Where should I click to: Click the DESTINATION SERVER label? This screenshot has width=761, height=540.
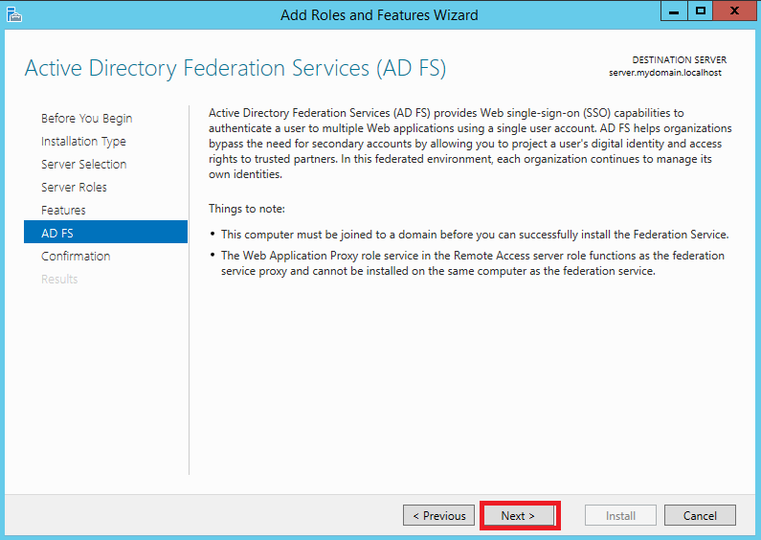pos(679,59)
